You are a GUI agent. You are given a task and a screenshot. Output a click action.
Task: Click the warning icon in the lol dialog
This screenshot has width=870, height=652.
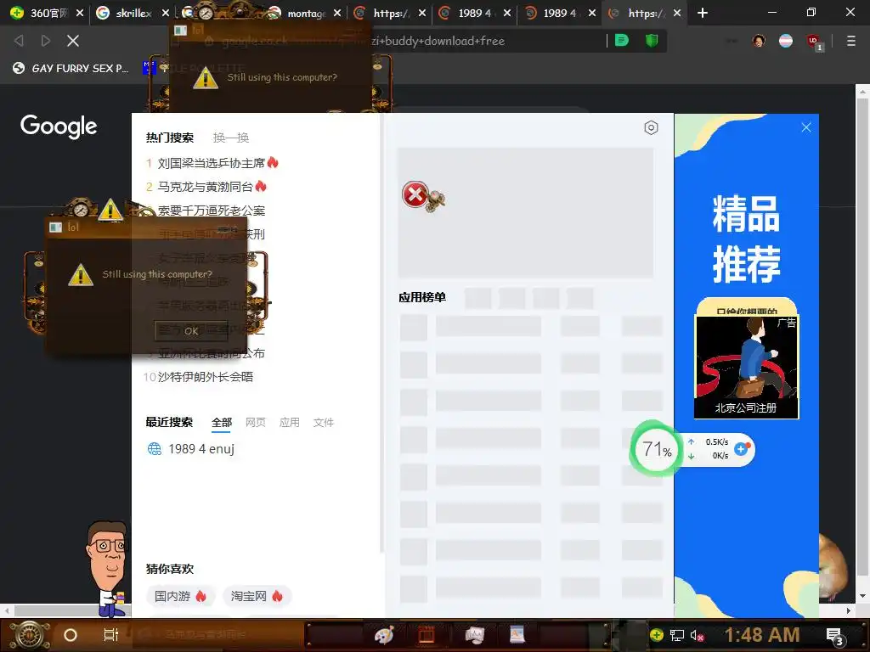pos(81,274)
